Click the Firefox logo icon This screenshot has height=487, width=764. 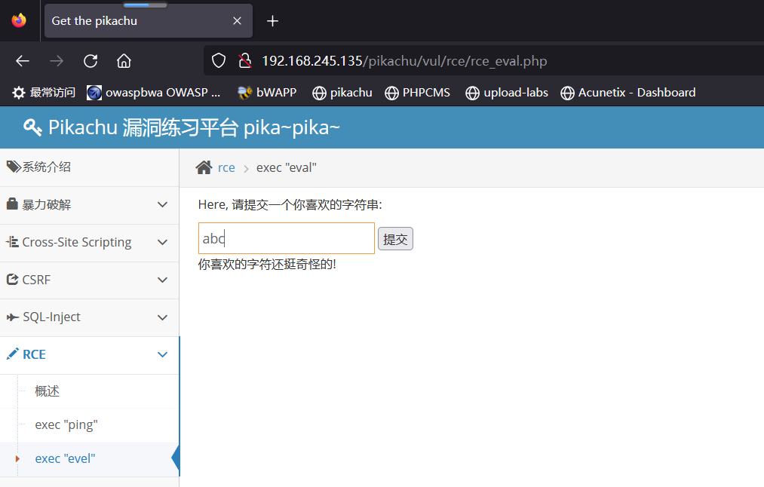pyautogui.click(x=19, y=20)
